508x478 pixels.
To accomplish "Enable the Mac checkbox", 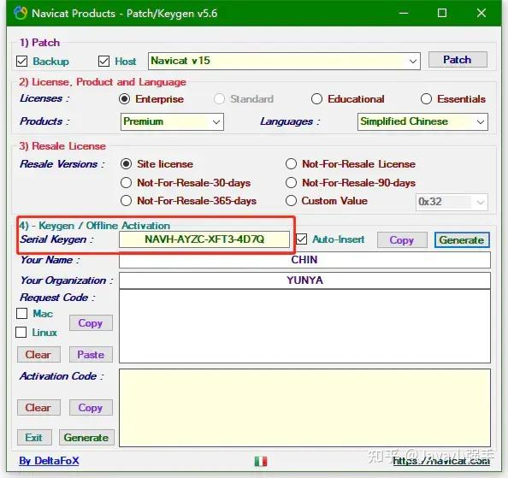I will pos(21,313).
